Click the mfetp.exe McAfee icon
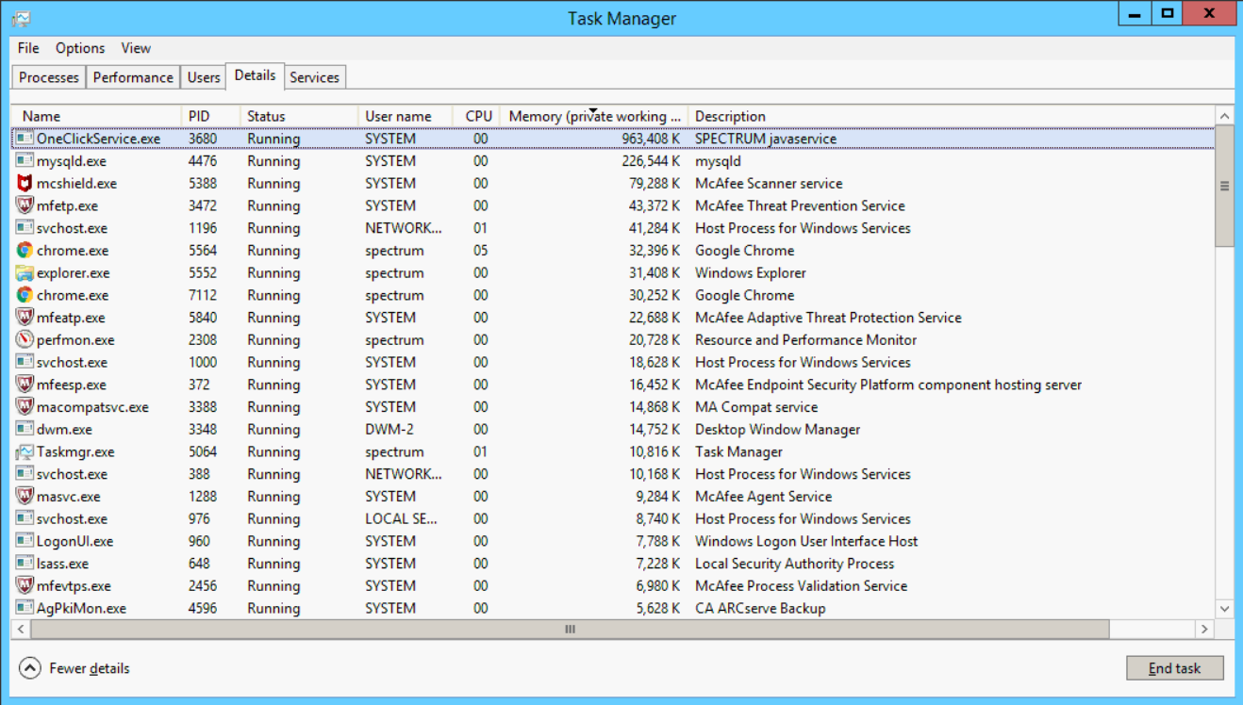The width and height of the screenshot is (1243, 705). (x=25, y=206)
